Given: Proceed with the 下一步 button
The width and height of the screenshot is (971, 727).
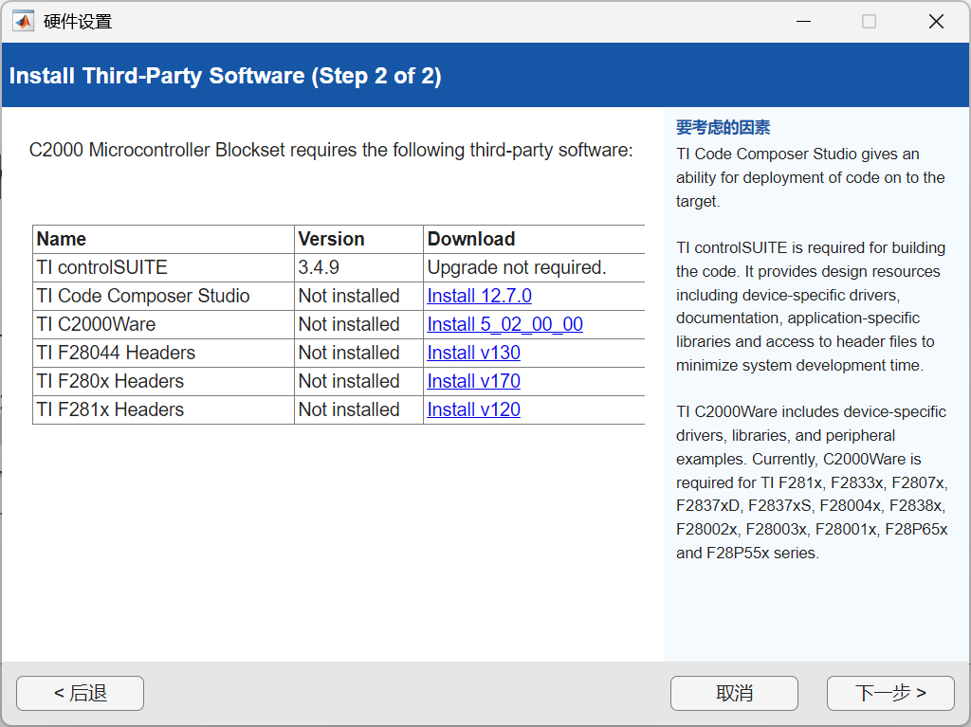Looking at the screenshot, I should point(890,693).
